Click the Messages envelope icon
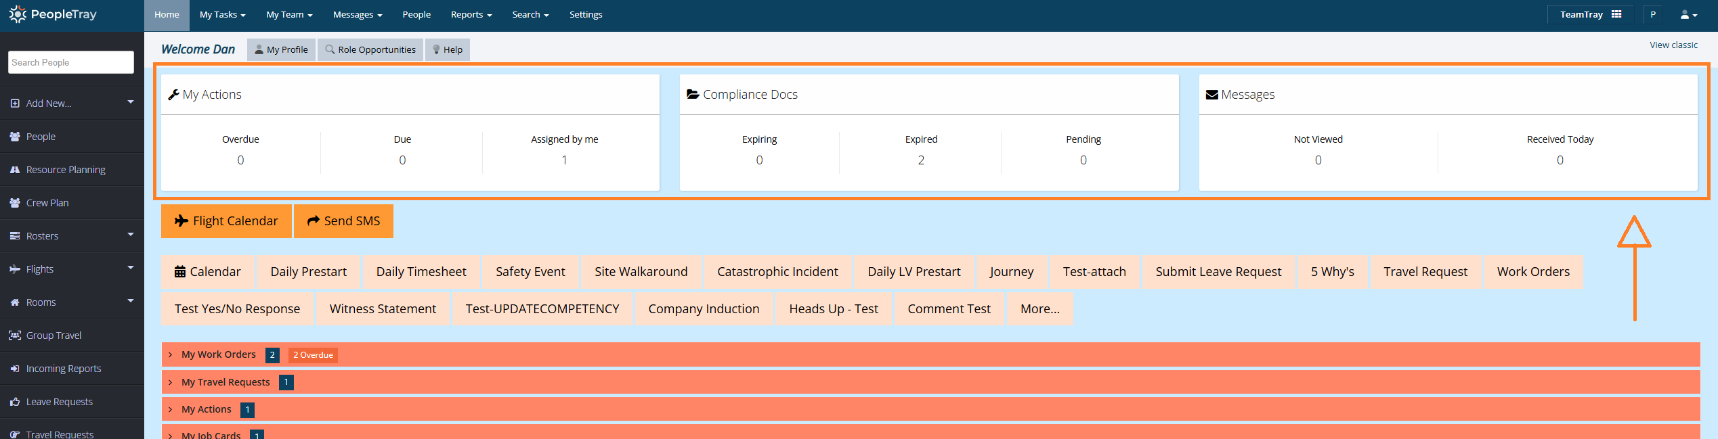The width and height of the screenshot is (1718, 439). tap(1212, 95)
